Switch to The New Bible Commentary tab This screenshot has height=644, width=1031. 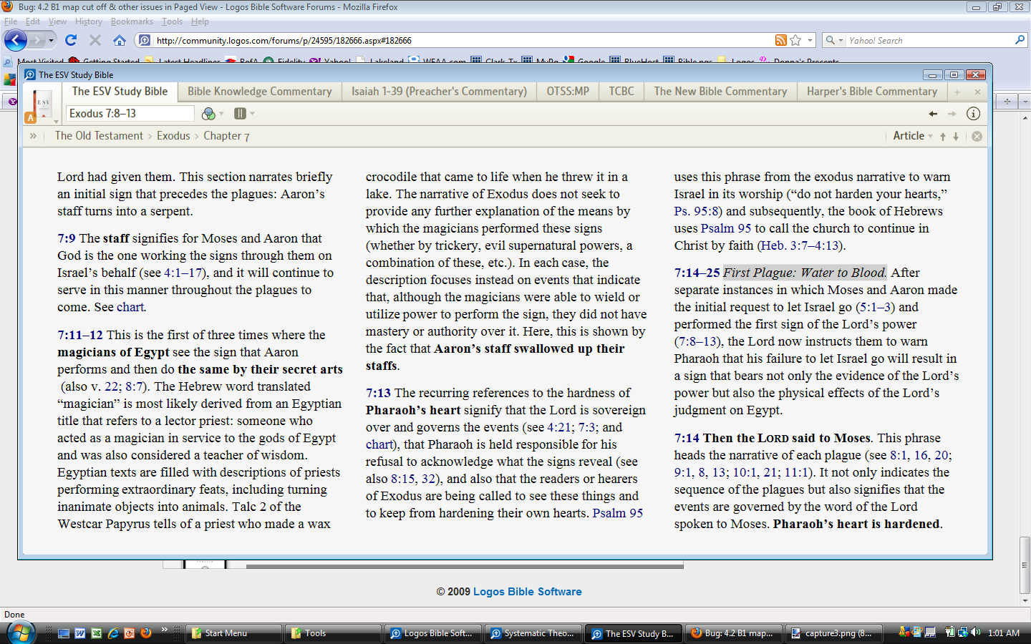(720, 92)
